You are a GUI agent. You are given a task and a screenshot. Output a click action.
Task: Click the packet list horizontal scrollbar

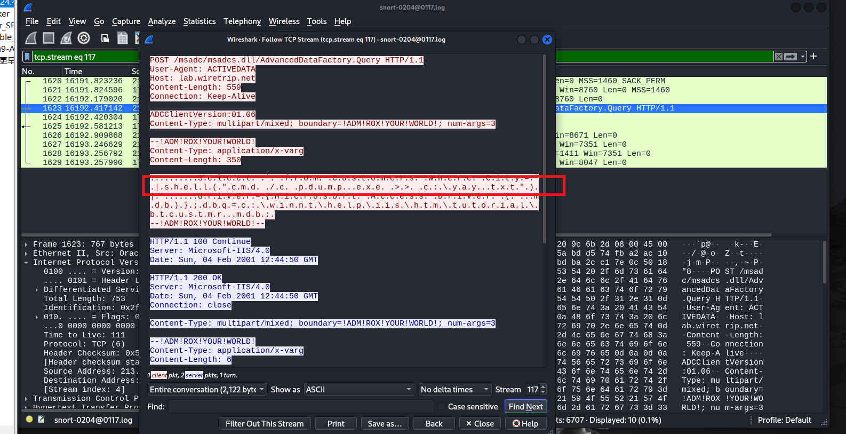click(x=397, y=235)
